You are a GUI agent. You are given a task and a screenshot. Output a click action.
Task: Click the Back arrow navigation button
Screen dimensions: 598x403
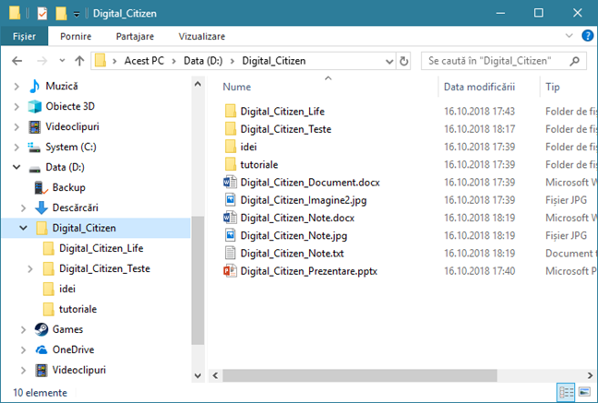pyautogui.click(x=18, y=62)
